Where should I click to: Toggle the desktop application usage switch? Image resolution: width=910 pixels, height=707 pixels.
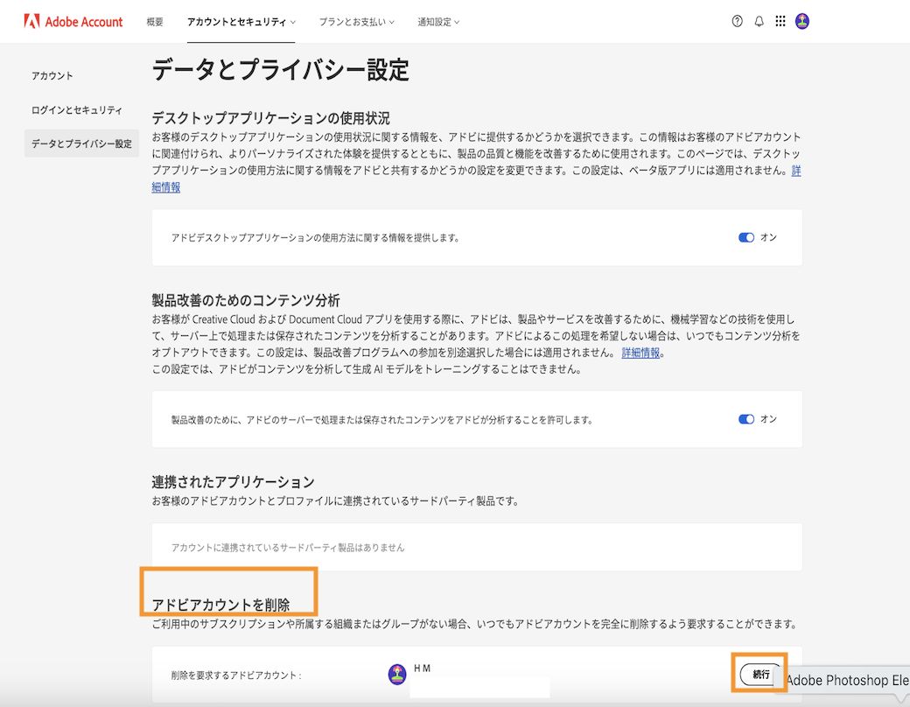pos(746,237)
